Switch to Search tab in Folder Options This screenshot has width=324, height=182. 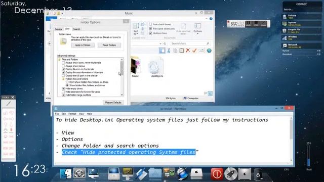[x=76, y=29]
